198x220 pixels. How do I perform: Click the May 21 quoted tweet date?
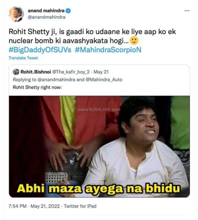point(101,72)
